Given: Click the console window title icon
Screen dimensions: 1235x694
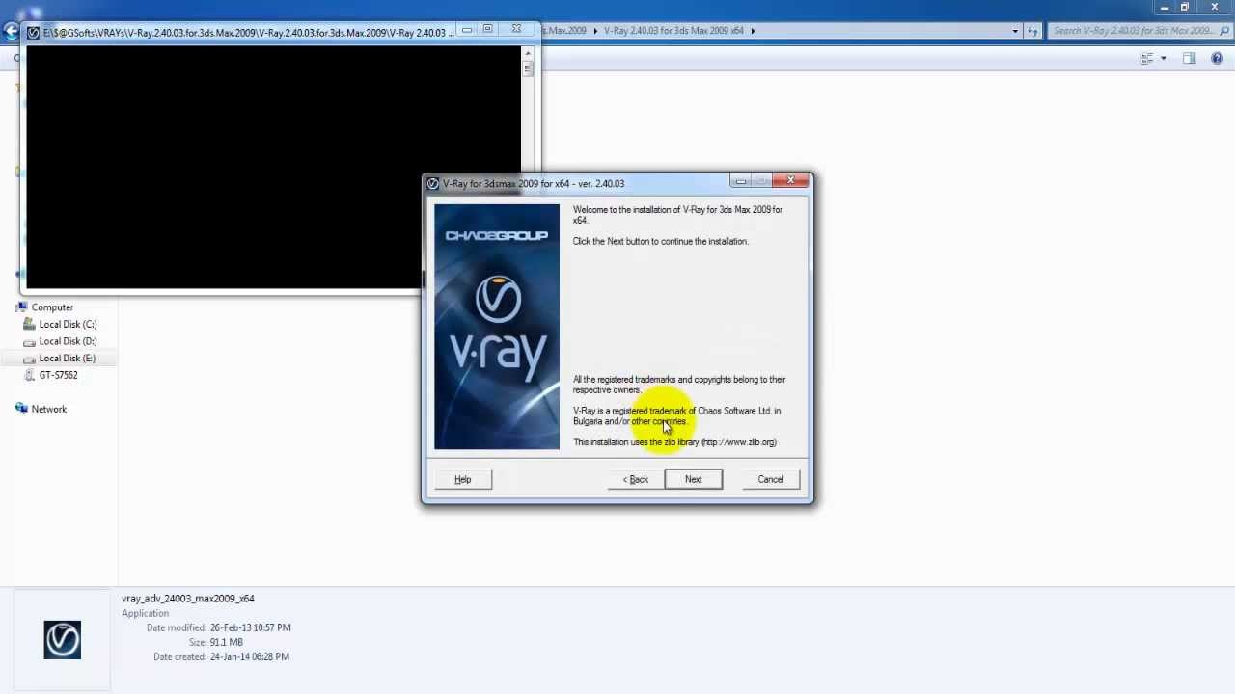Looking at the screenshot, I should click(x=34, y=33).
